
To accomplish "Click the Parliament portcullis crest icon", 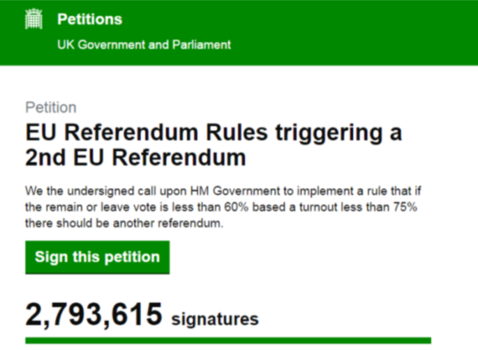I will (33, 20).
